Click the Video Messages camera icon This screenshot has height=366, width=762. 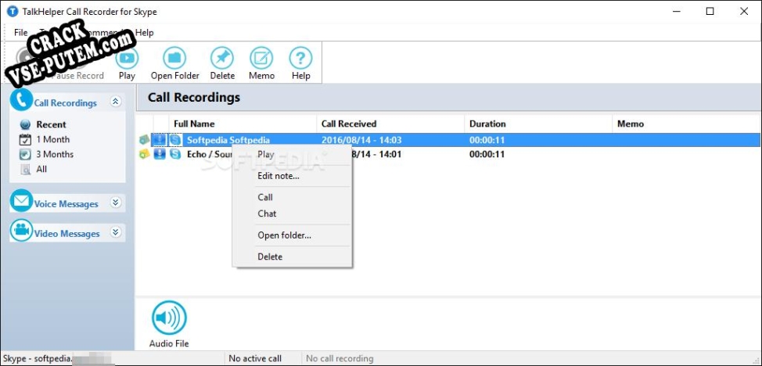pos(21,231)
